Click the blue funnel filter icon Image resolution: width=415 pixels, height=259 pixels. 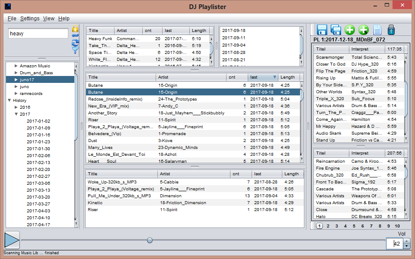pyautogui.click(x=75, y=50)
